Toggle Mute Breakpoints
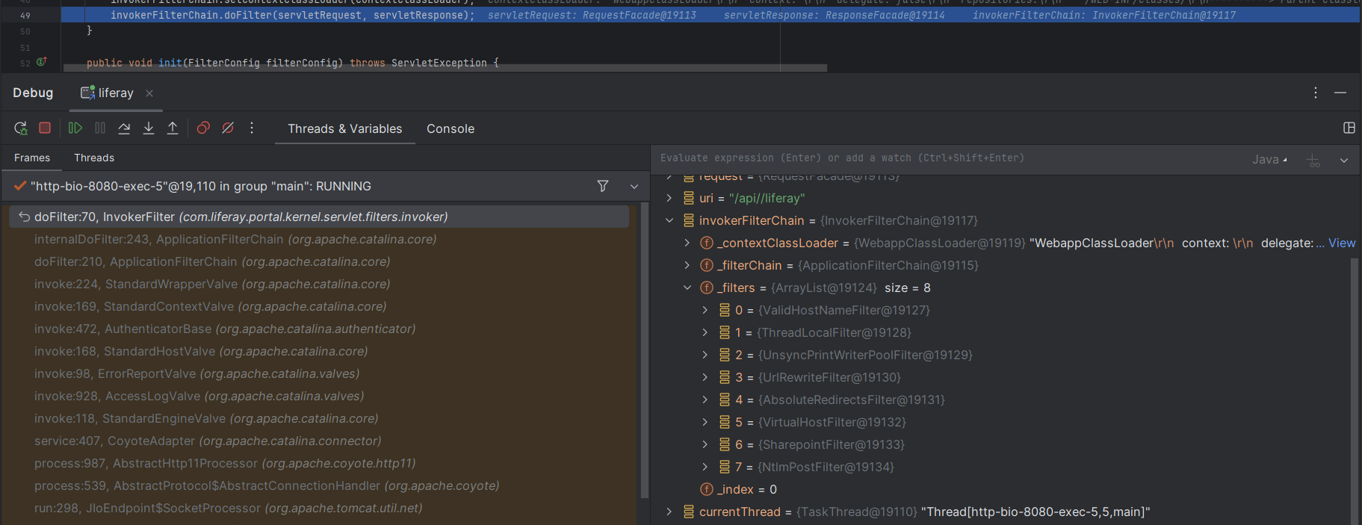 [228, 128]
